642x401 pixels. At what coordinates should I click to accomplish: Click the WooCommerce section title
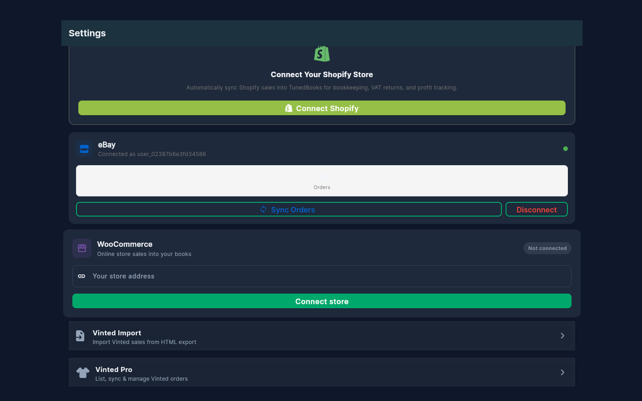(x=125, y=244)
